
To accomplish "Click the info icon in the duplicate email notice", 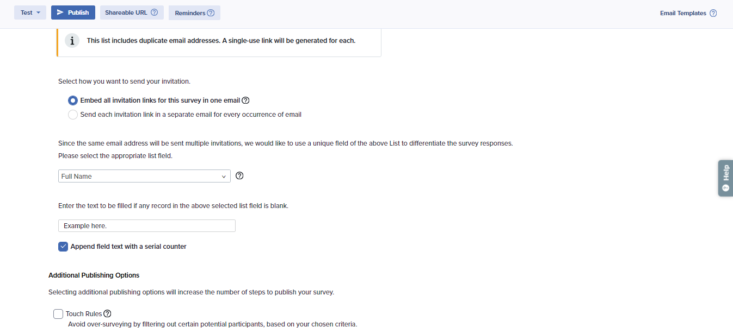I will pos(72,41).
